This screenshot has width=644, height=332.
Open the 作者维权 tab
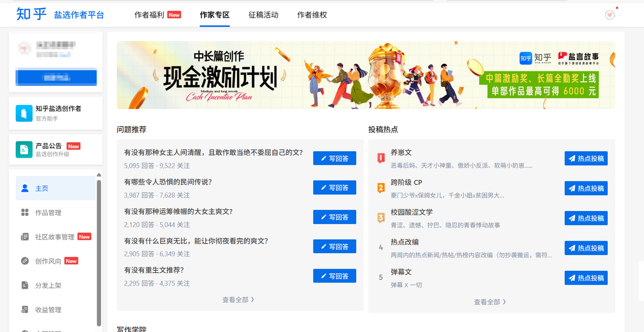(312, 15)
